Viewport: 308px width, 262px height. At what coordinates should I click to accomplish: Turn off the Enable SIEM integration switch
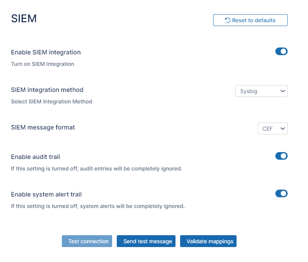tap(281, 51)
